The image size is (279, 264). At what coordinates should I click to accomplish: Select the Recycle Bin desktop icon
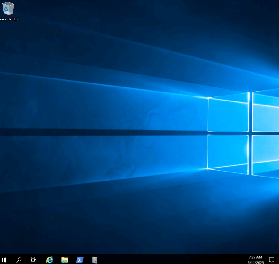click(x=8, y=11)
